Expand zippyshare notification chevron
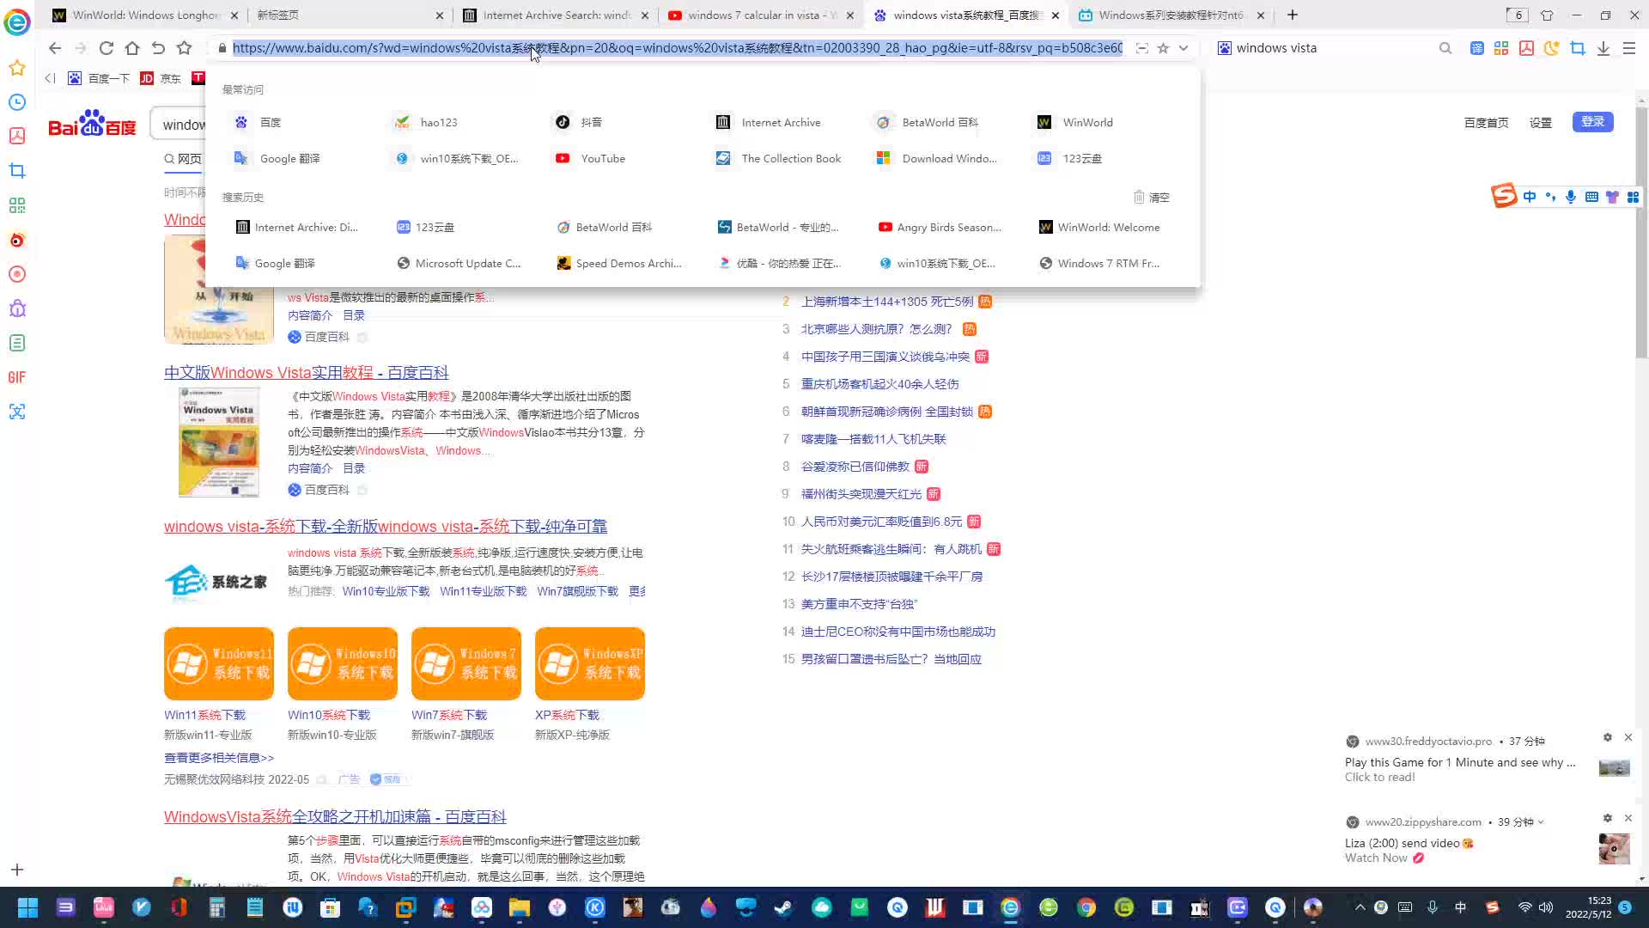This screenshot has width=1649, height=928. 1541,822
